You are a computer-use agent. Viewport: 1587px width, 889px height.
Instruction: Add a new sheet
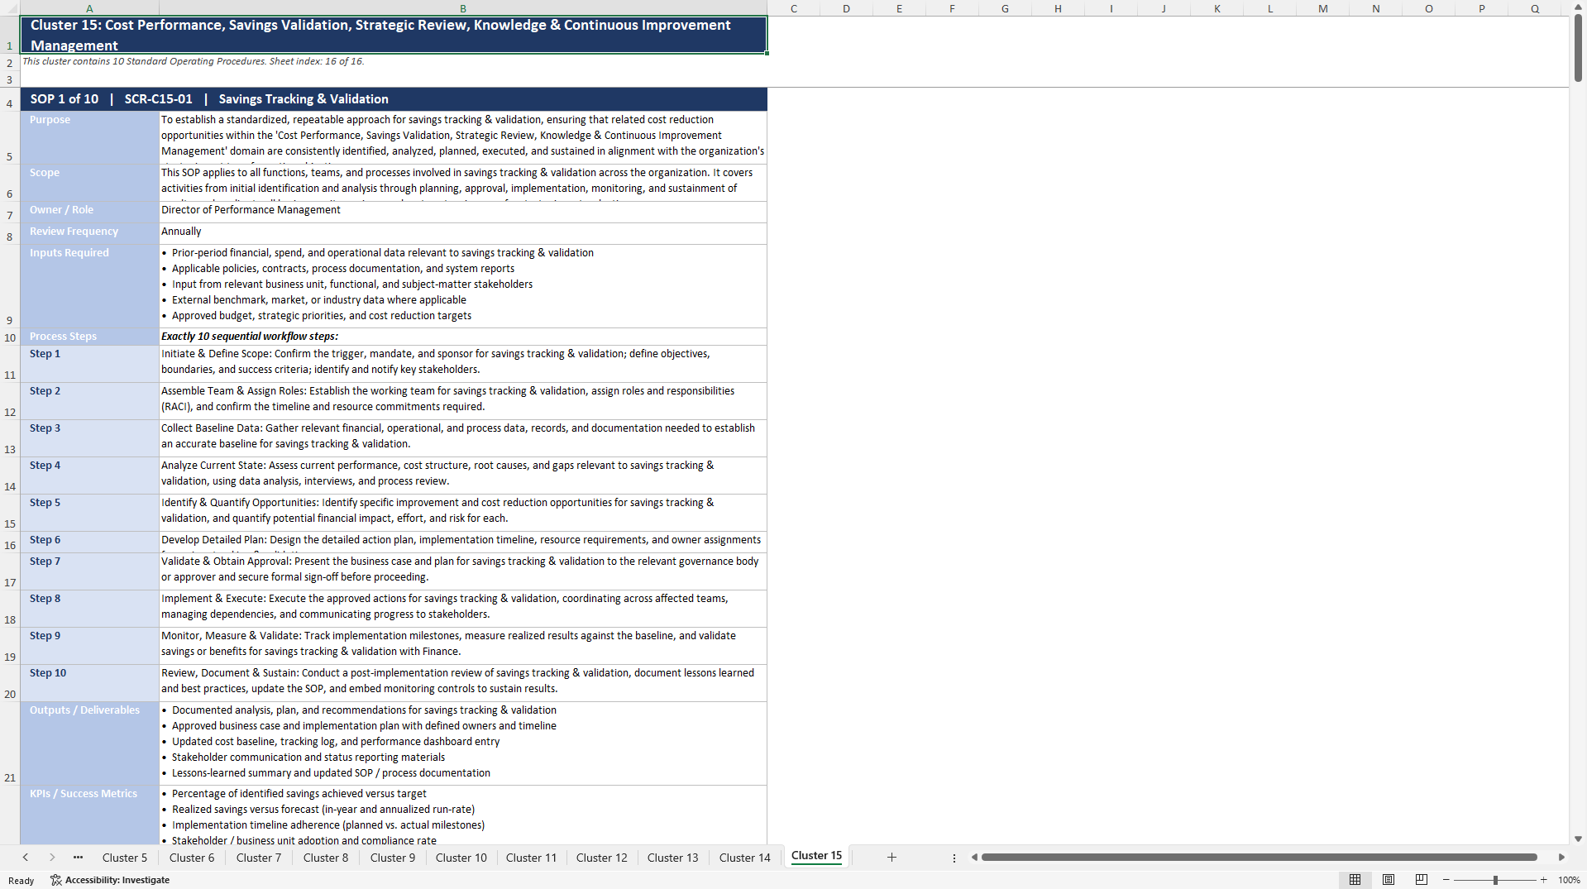point(891,858)
